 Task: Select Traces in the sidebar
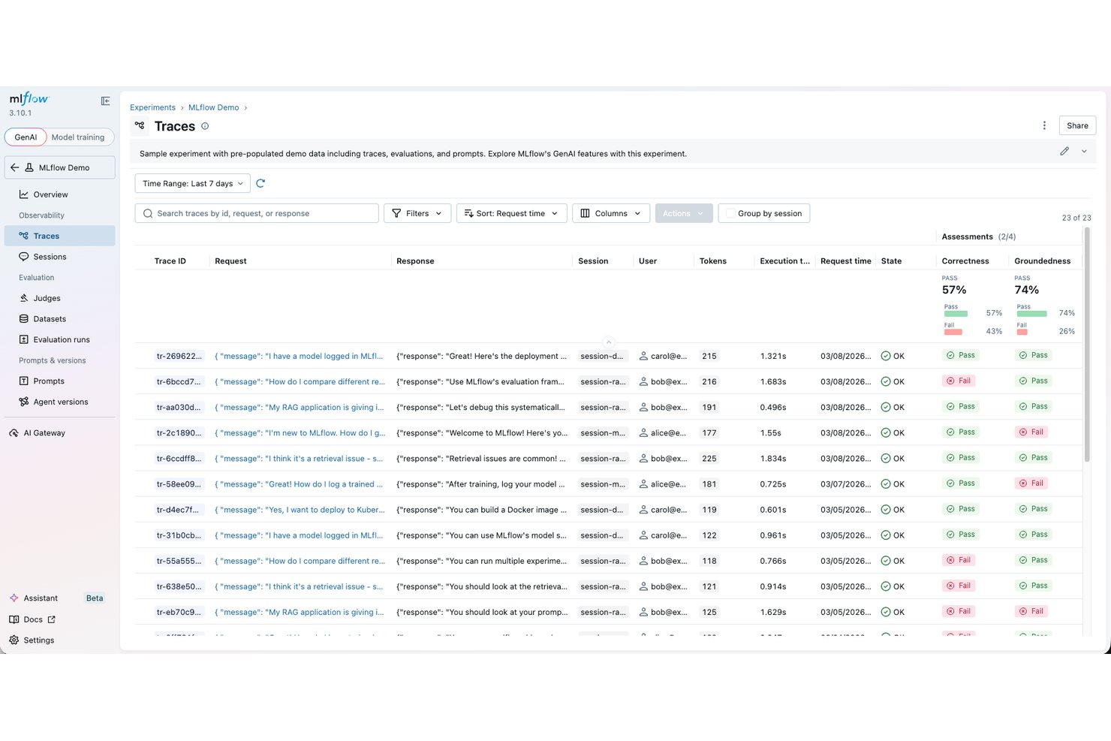tap(60, 236)
